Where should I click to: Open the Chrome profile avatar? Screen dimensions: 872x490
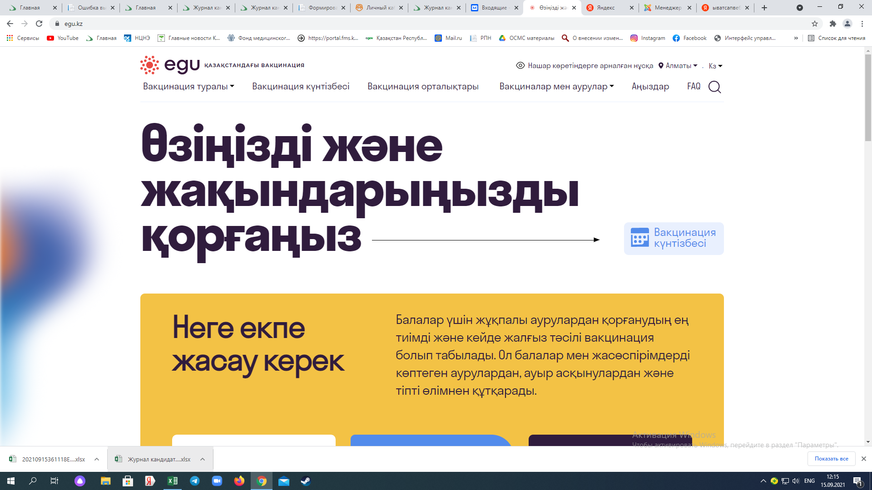pos(847,24)
